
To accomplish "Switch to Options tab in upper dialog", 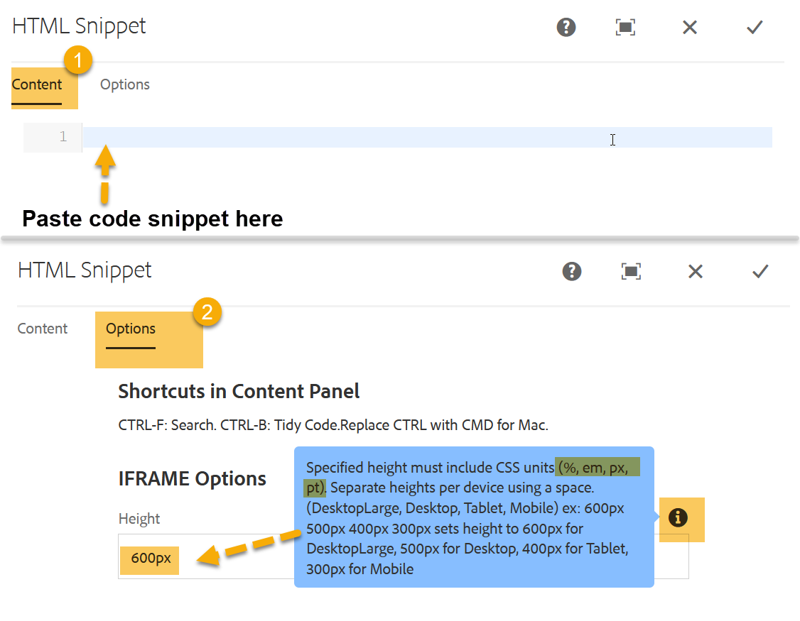I will [x=124, y=84].
